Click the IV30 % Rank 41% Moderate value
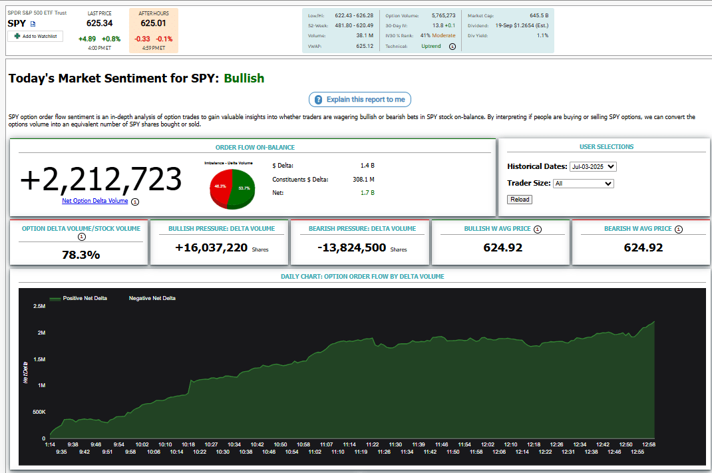The image size is (712, 473). tap(438, 35)
